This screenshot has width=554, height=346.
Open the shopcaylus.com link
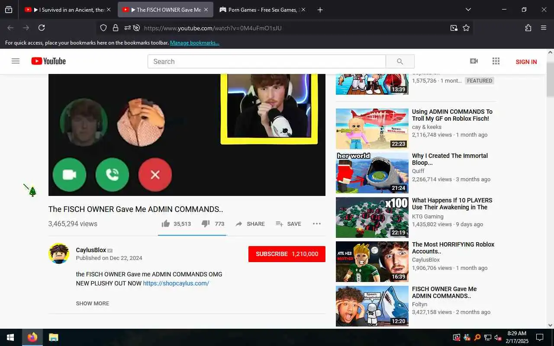pos(176,283)
